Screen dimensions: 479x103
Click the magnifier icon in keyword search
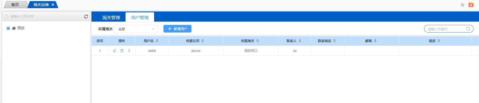tap(468, 29)
